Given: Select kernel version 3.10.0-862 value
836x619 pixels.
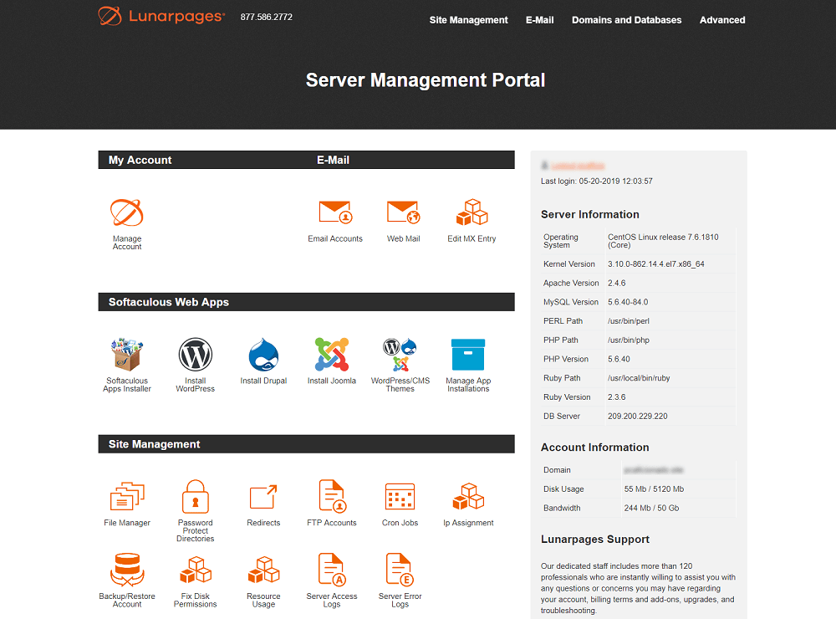Looking at the screenshot, I should click(655, 264).
